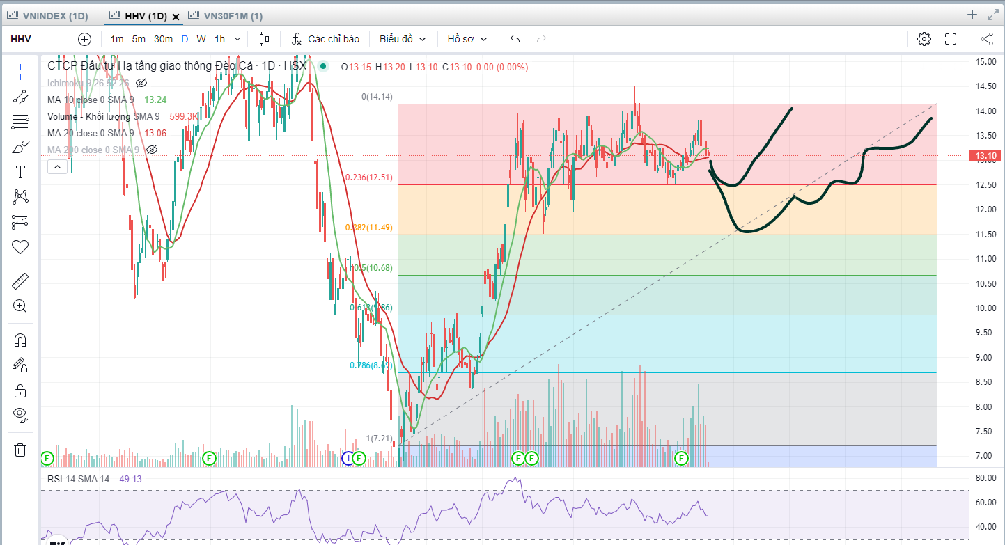The image size is (1005, 545).
Task: Set interval to 5m
Action: 139,39
